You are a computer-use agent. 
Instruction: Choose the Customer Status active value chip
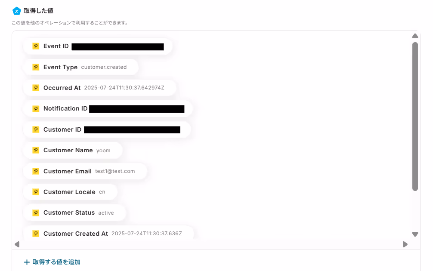pos(74,213)
